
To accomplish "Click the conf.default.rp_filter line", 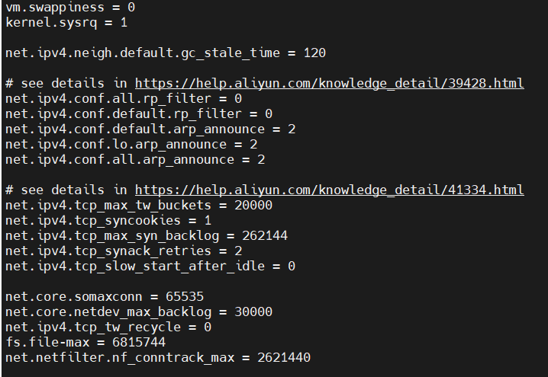I will point(139,114).
